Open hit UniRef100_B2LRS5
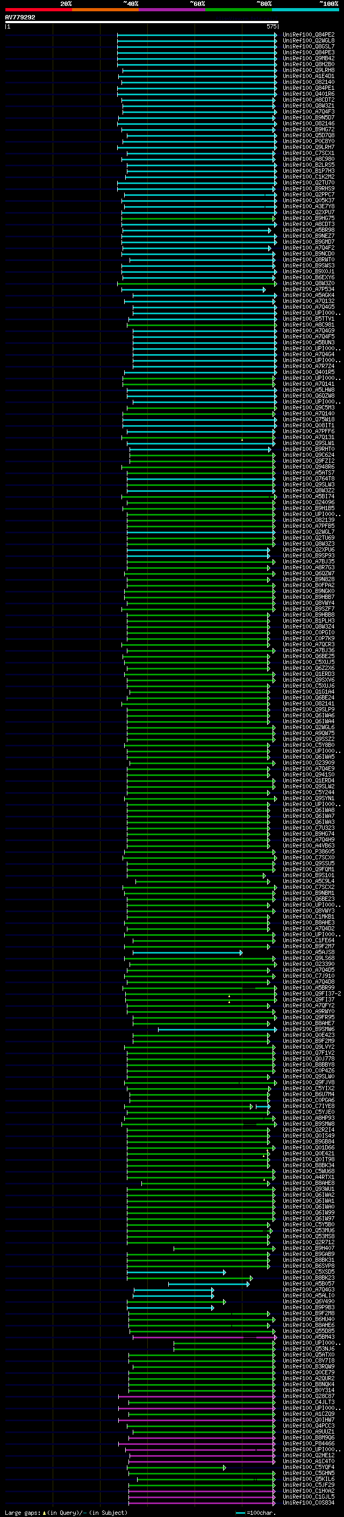Screen dimensions: 344x1517 tap(308, 165)
